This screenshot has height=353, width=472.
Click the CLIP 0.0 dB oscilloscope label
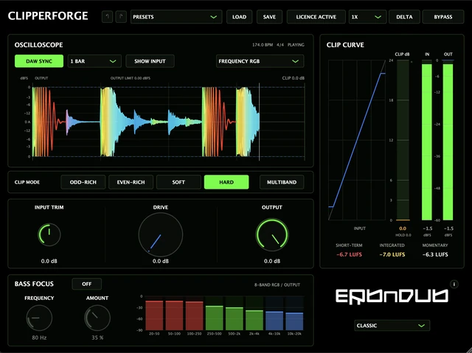(x=294, y=78)
